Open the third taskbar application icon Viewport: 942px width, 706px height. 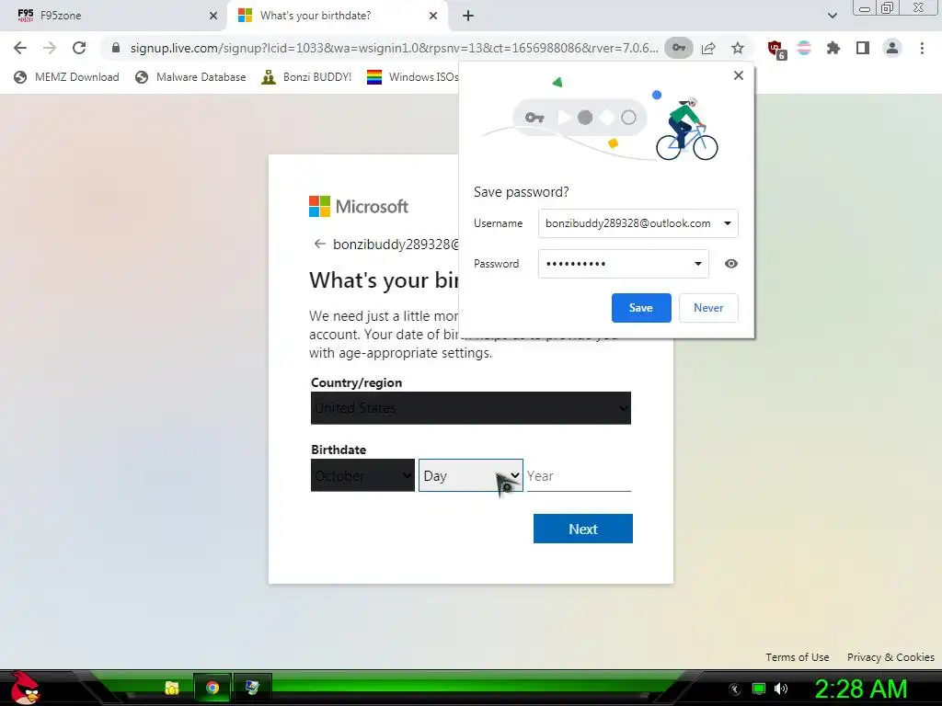click(252, 688)
